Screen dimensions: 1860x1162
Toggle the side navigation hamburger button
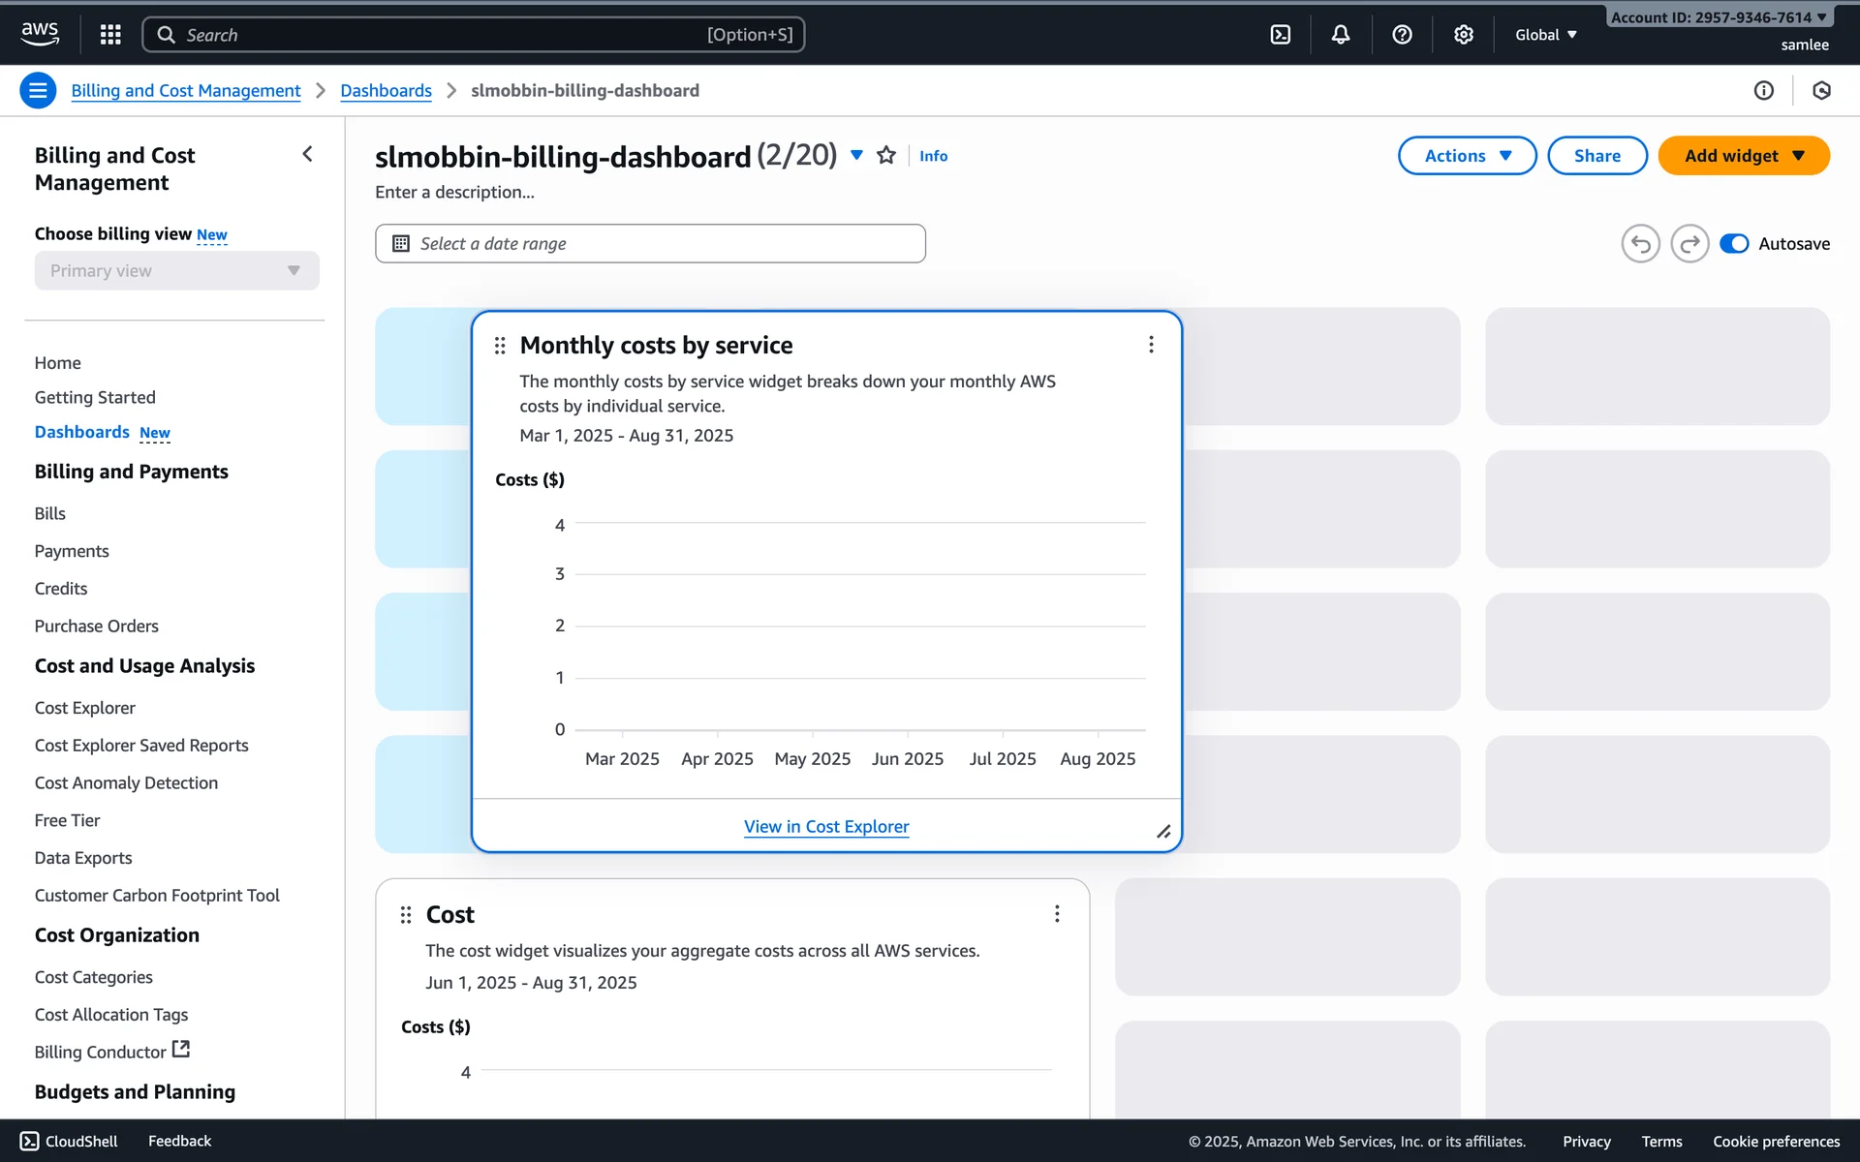click(x=38, y=91)
